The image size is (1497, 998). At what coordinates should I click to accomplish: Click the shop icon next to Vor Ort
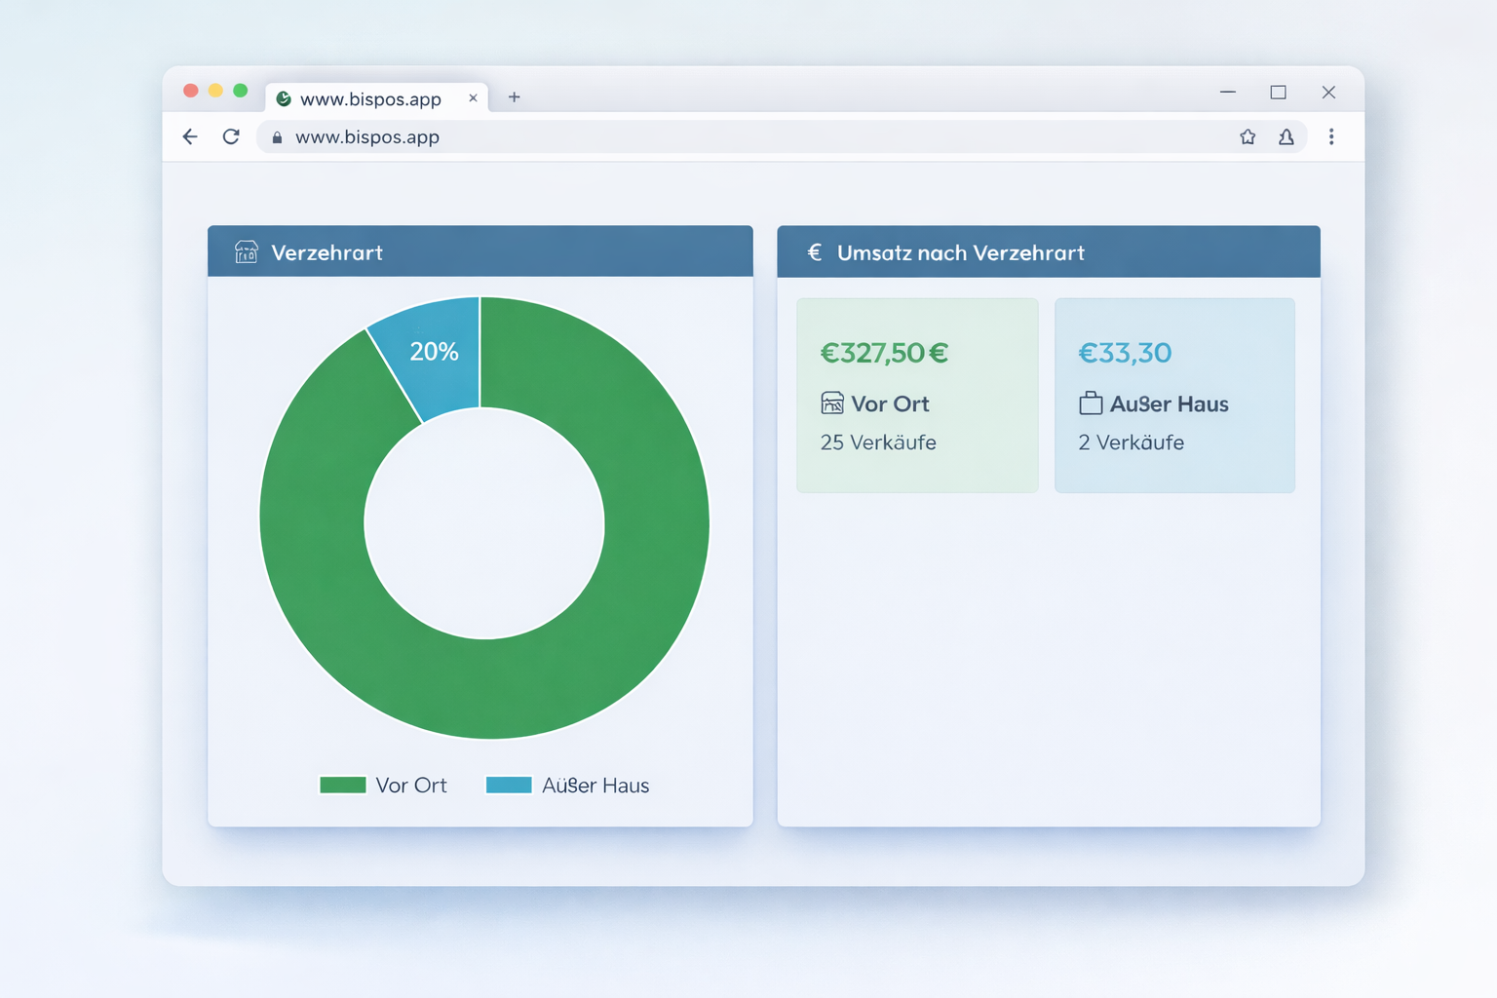(x=832, y=403)
